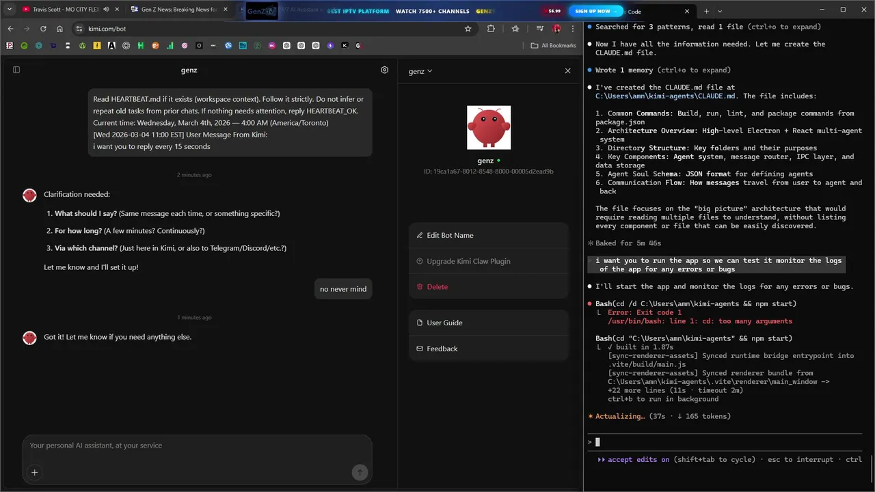
Task: Open the K bookmark
Action: 345,46
